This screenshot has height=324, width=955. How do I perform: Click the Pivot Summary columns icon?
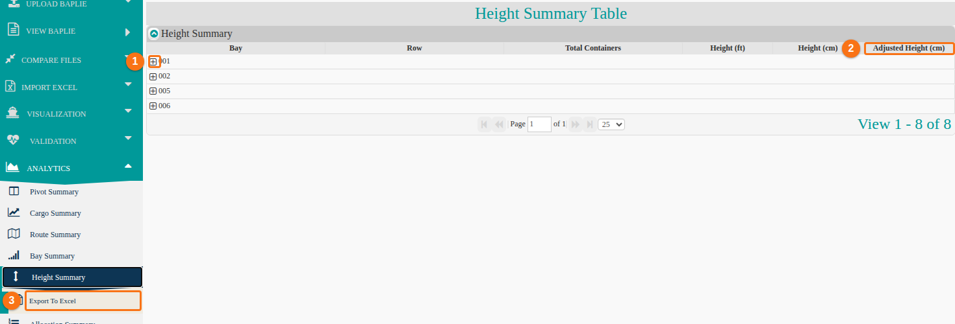point(14,191)
